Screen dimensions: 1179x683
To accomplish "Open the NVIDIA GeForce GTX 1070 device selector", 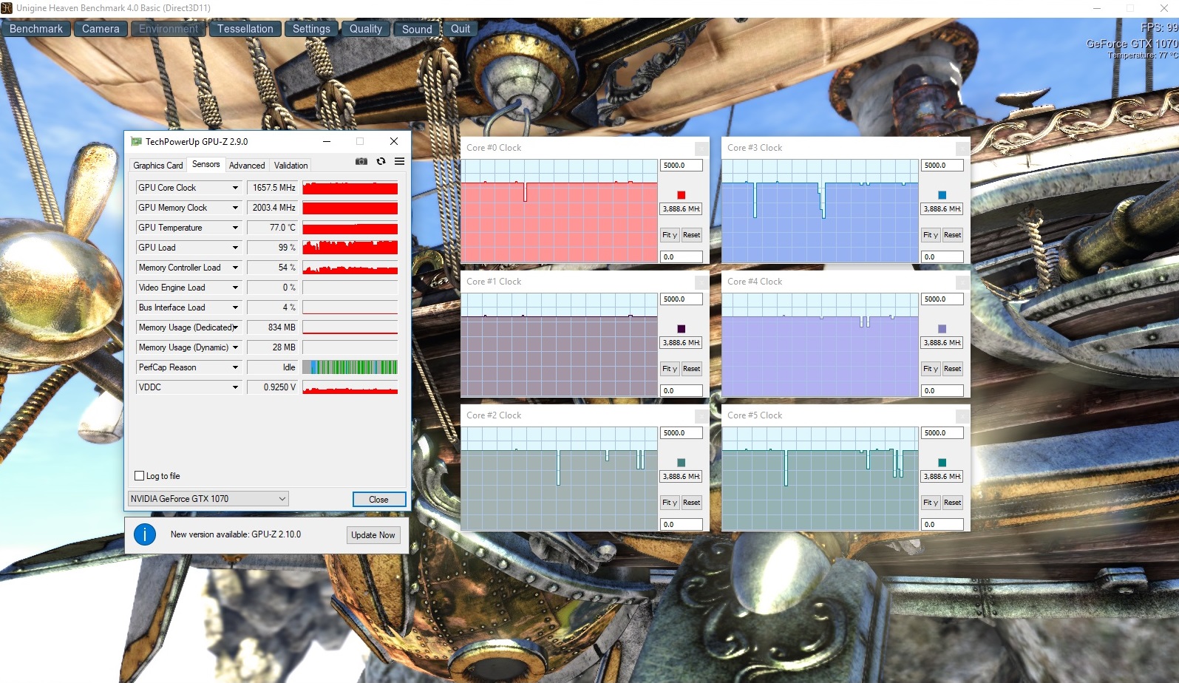I will pyautogui.click(x=208, y=499).
